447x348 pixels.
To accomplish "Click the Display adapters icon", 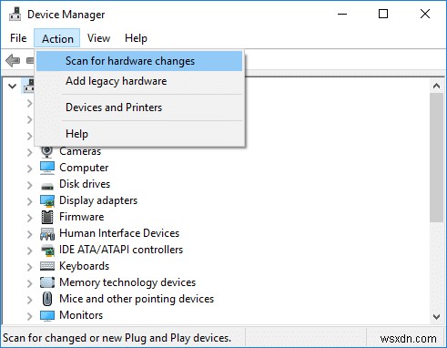I will click(x=47, y=200).
